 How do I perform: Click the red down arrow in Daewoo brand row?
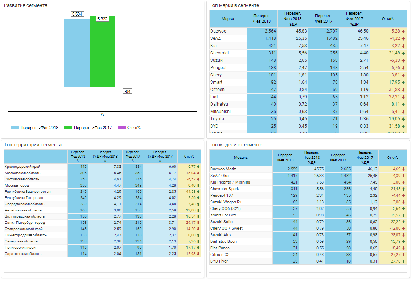pyautogui.click(x=403, y=31)
